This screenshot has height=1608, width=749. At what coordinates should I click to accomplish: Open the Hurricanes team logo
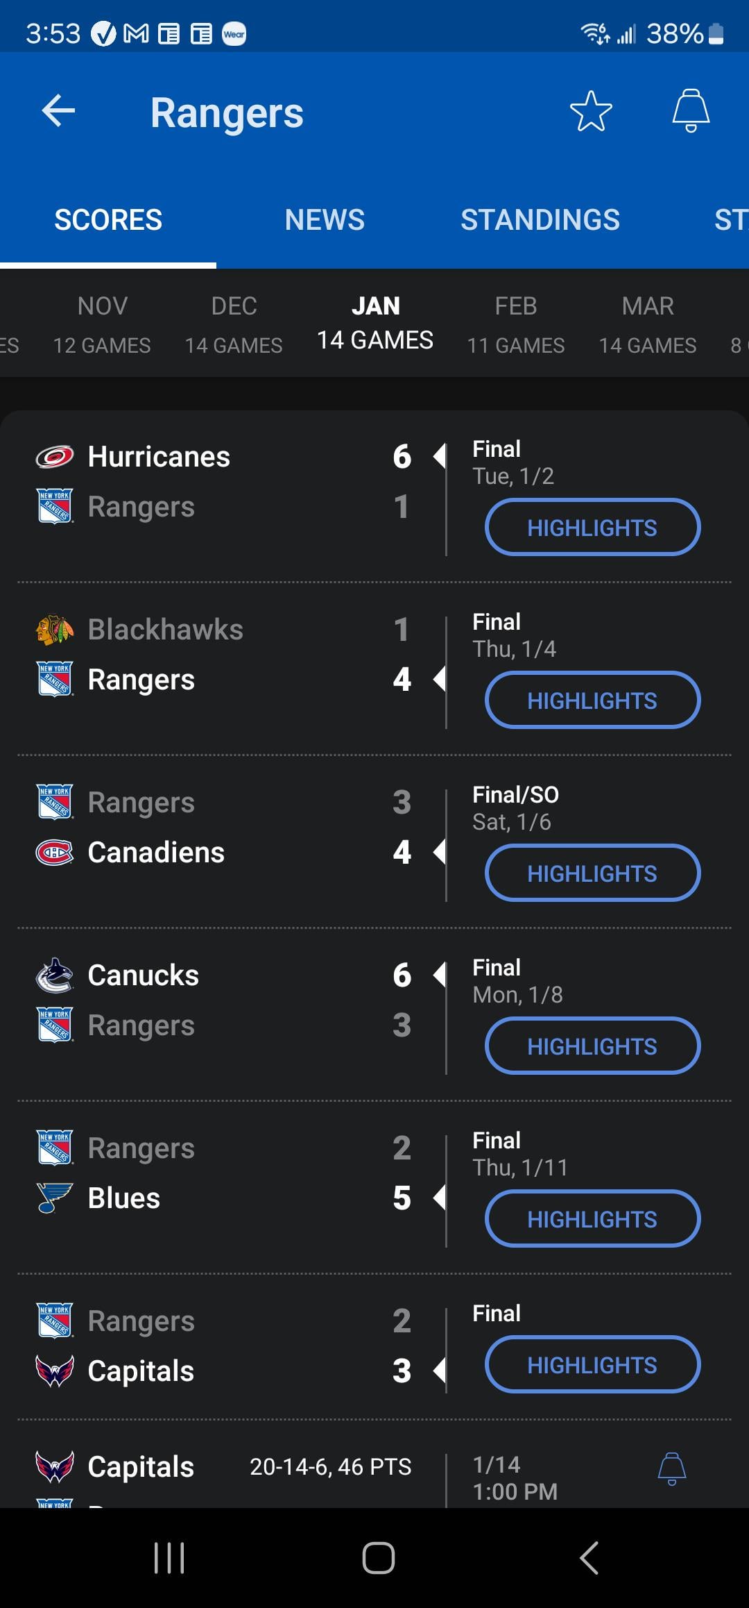pos(55,457)
